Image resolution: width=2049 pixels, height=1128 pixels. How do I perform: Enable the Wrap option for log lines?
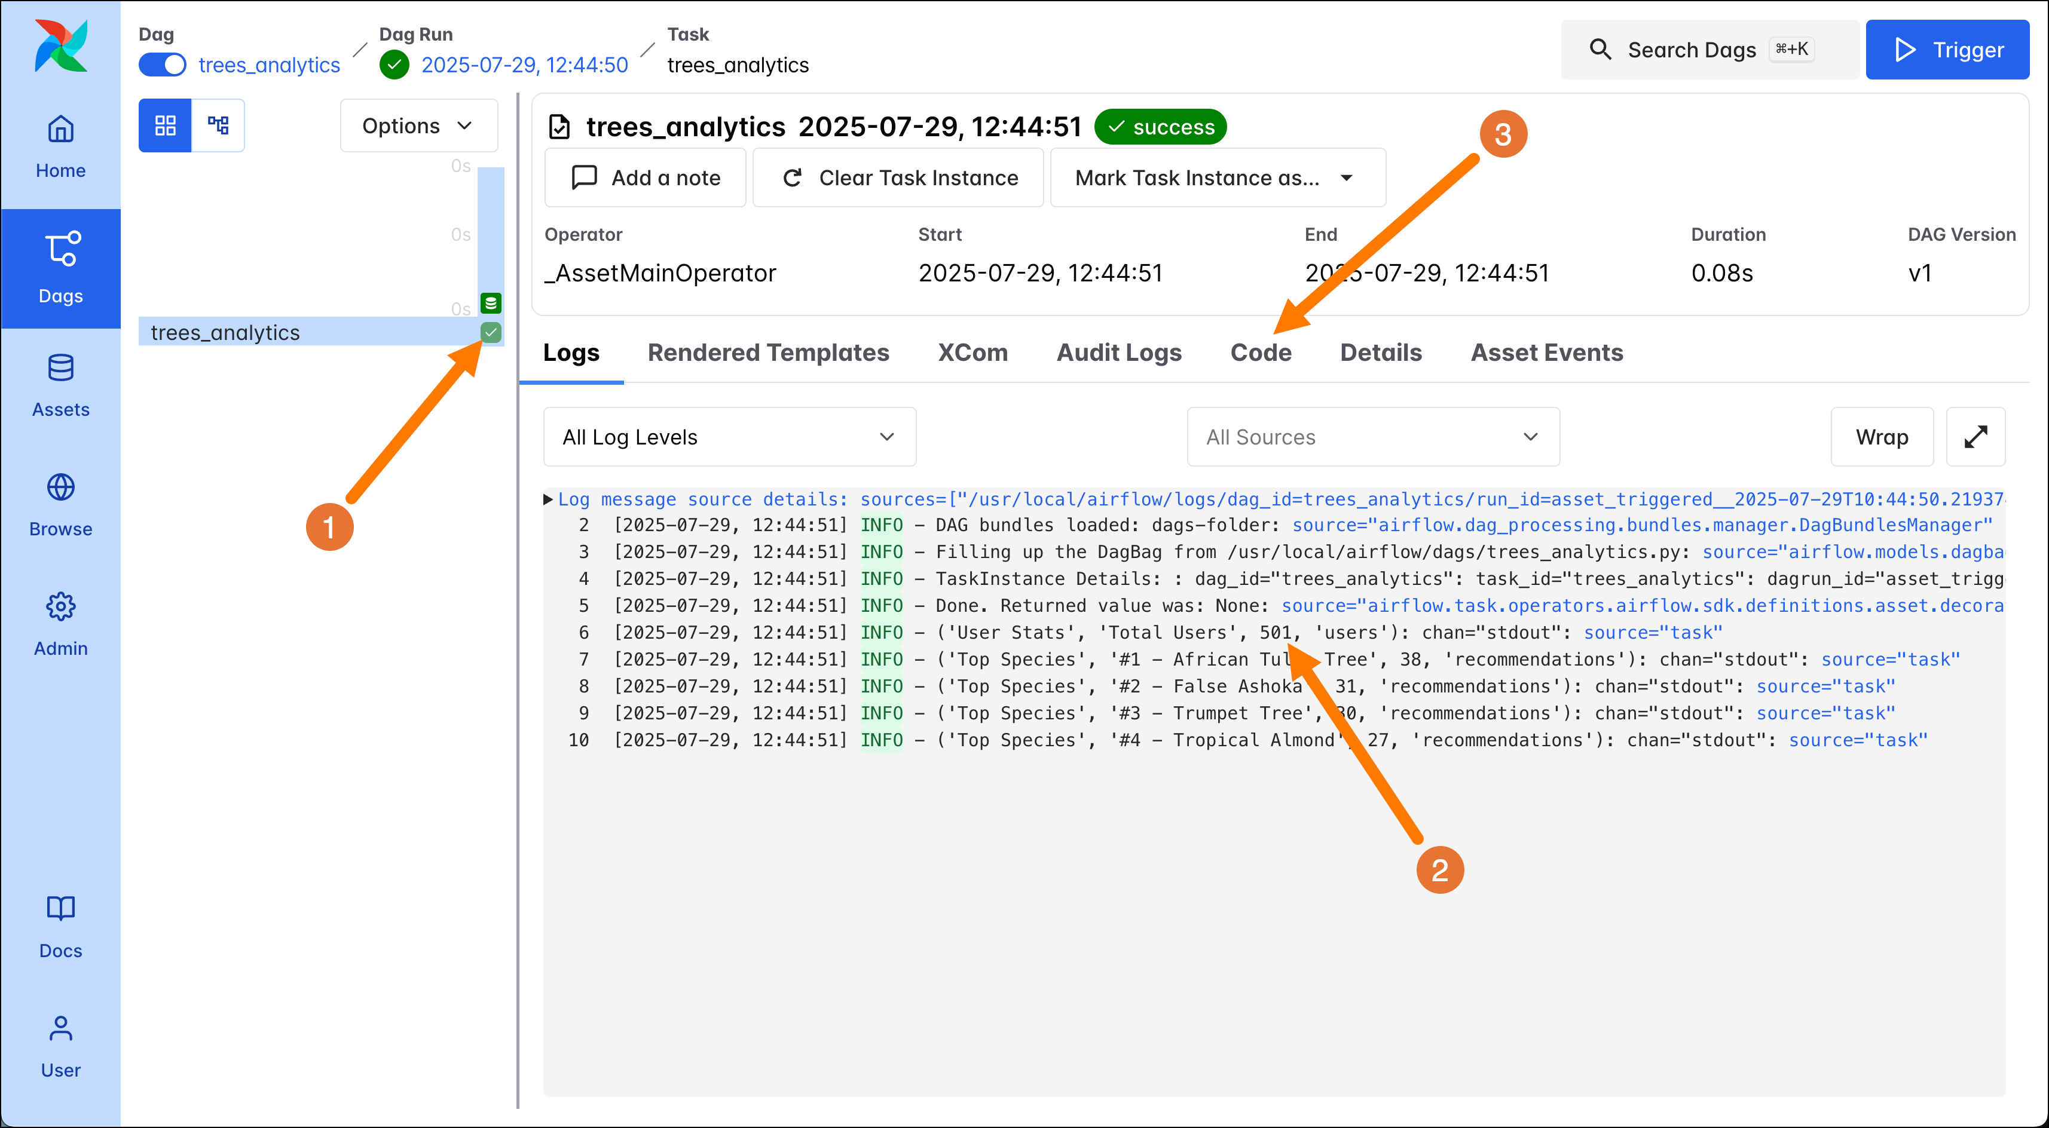coord(1882,436)
